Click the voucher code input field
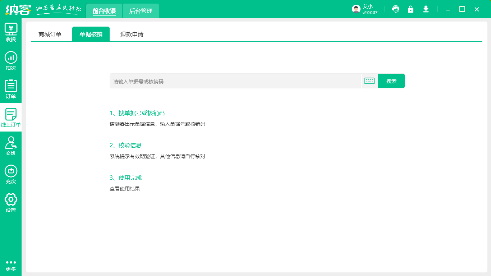The width and height of the screenshot is (491, 276). click(x=234, y=81)
